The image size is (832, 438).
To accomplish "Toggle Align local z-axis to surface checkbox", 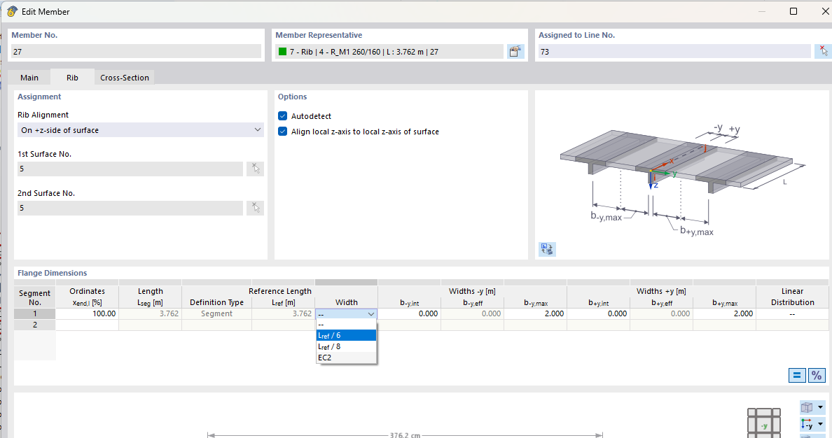I will click(283, 132).
